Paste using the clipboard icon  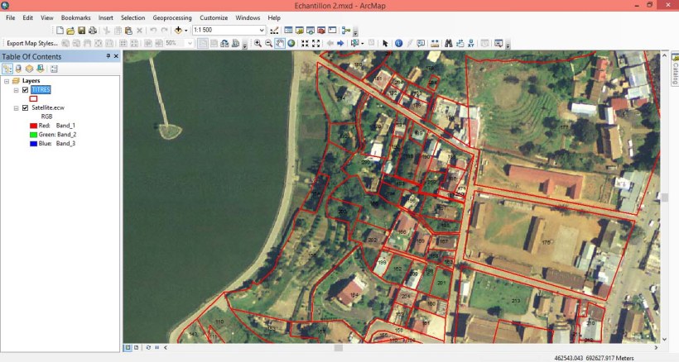[x=128, y=31]
